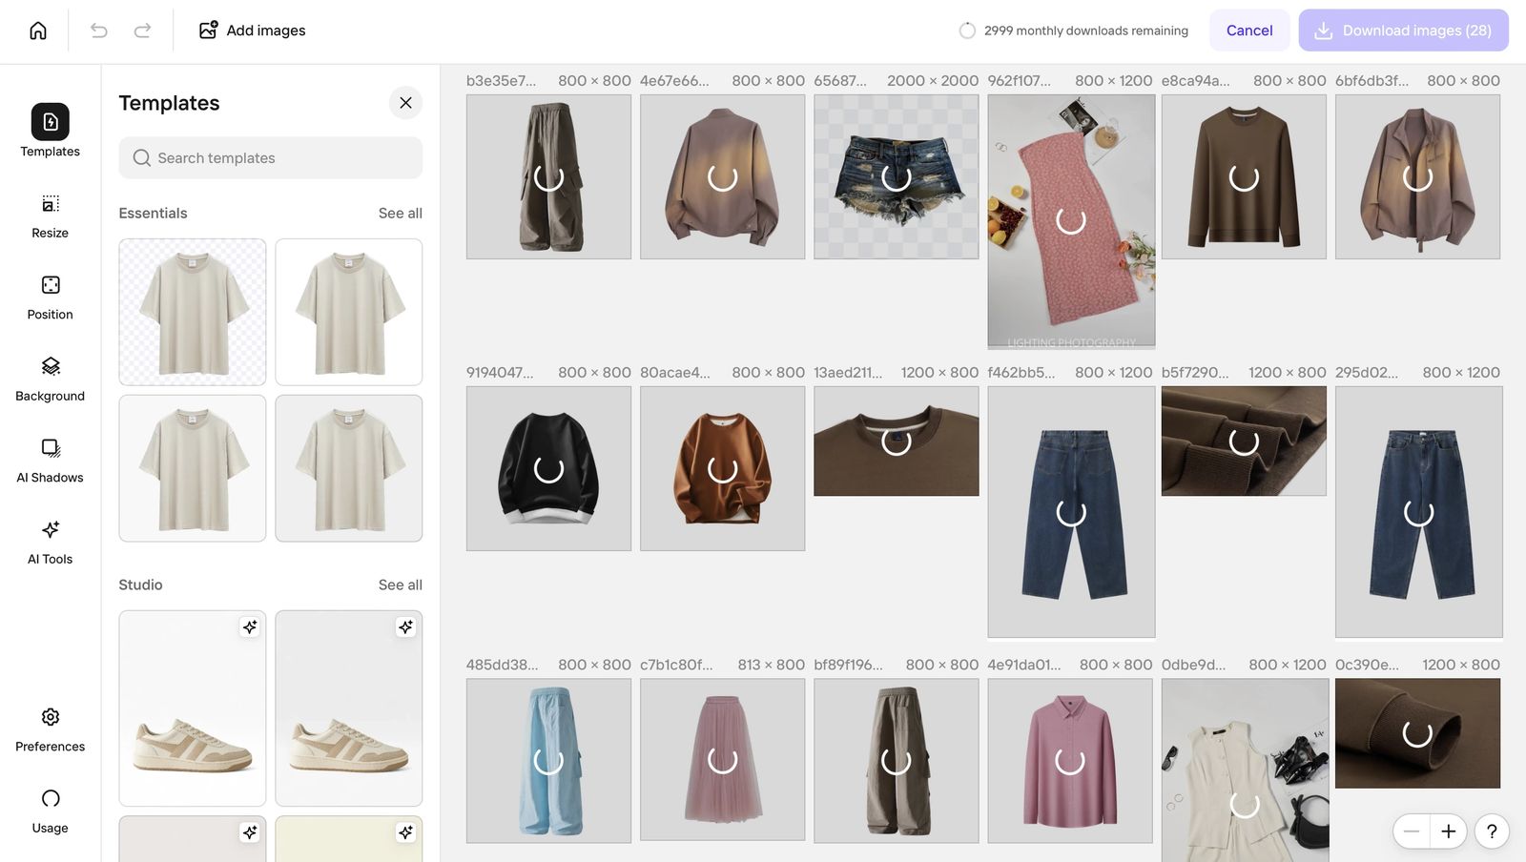Viewport: 1526px width, 862px height.
Task: See all Studio templates
Action: coord(401,585)
